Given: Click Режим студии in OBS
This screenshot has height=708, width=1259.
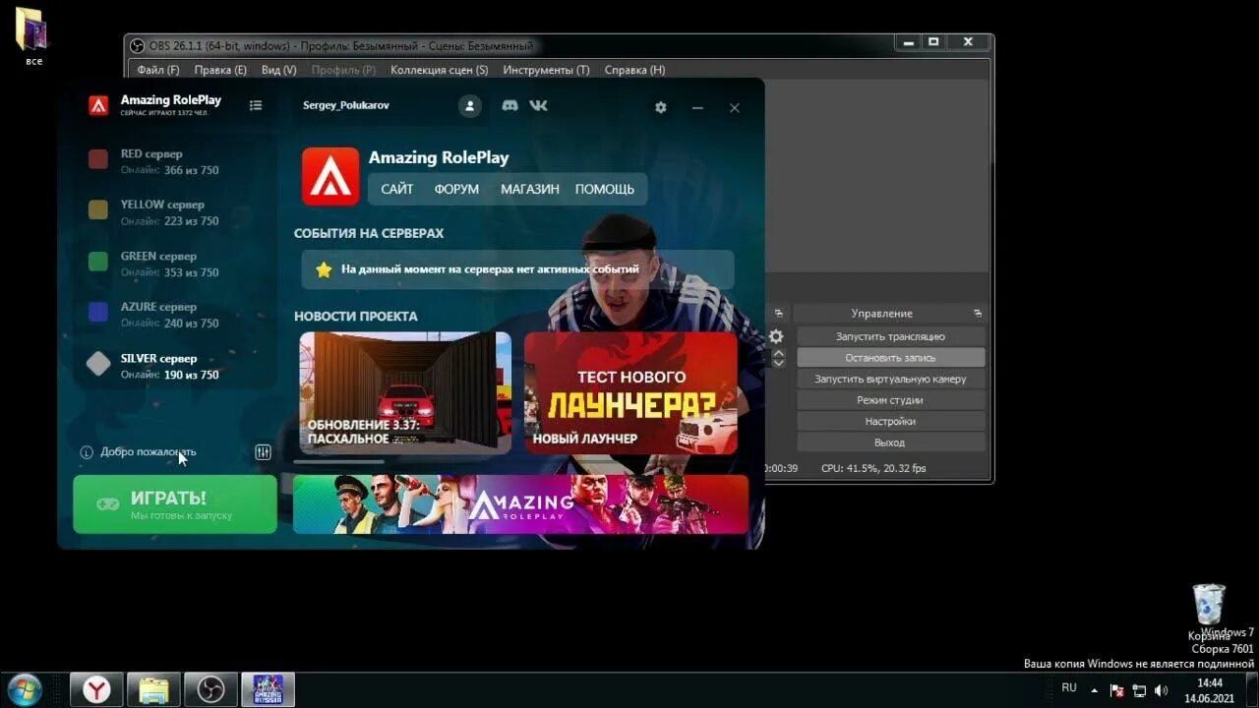Looking at the screenshot, I should point(890,400).
